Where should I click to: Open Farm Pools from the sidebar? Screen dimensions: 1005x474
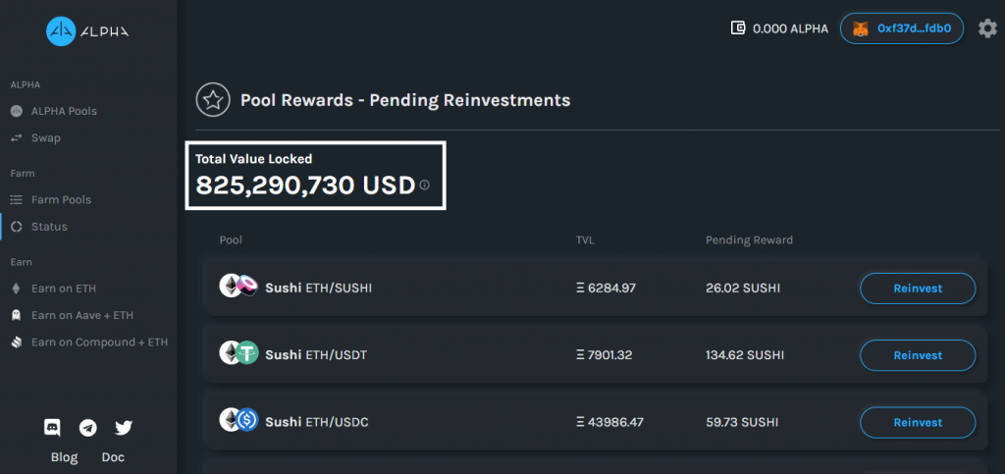tap(61, 199)
